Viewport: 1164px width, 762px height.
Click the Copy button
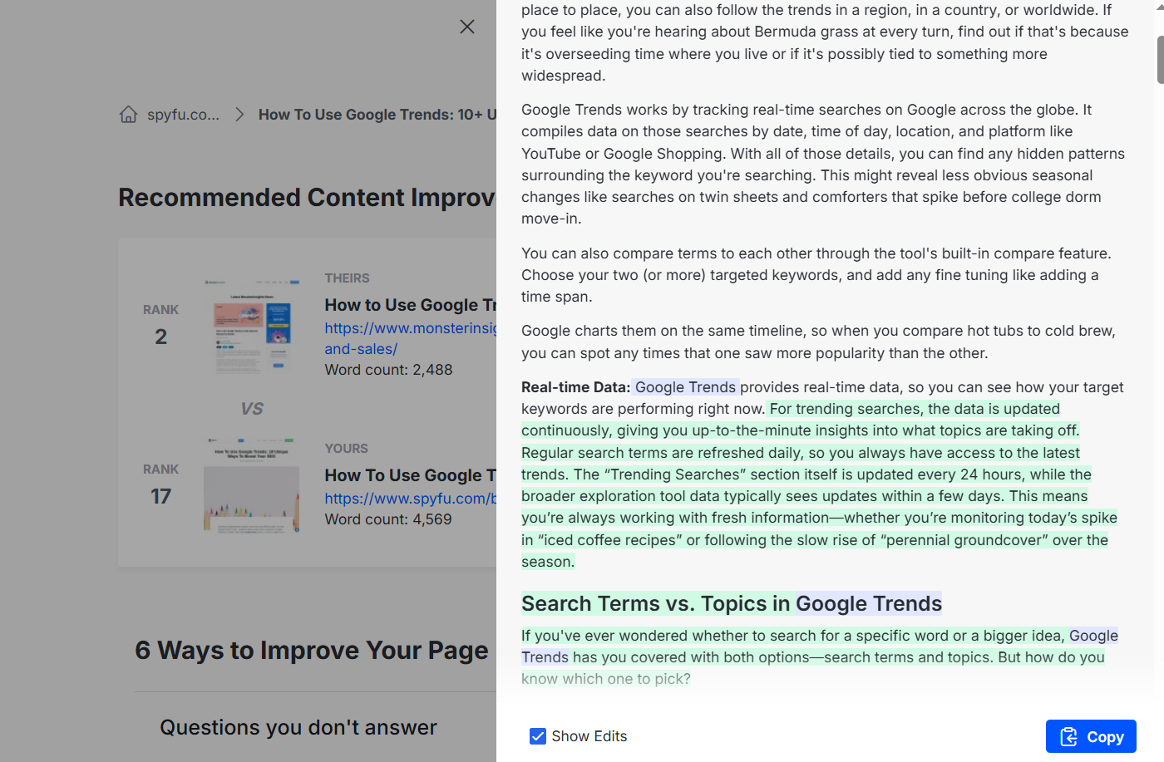(x=1091, y=736)
